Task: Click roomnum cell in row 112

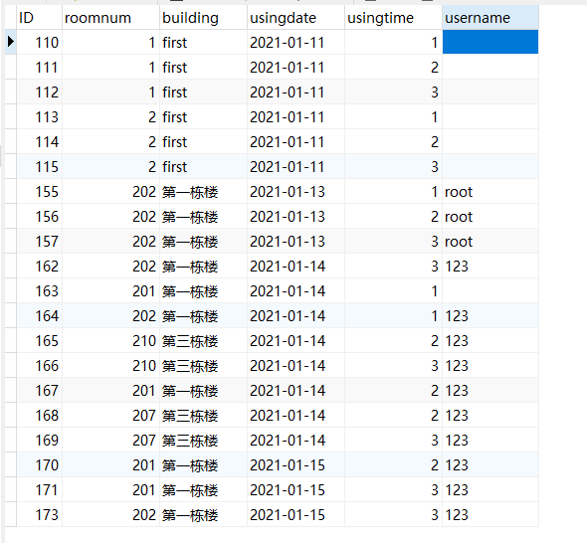Action: point(110,92)
